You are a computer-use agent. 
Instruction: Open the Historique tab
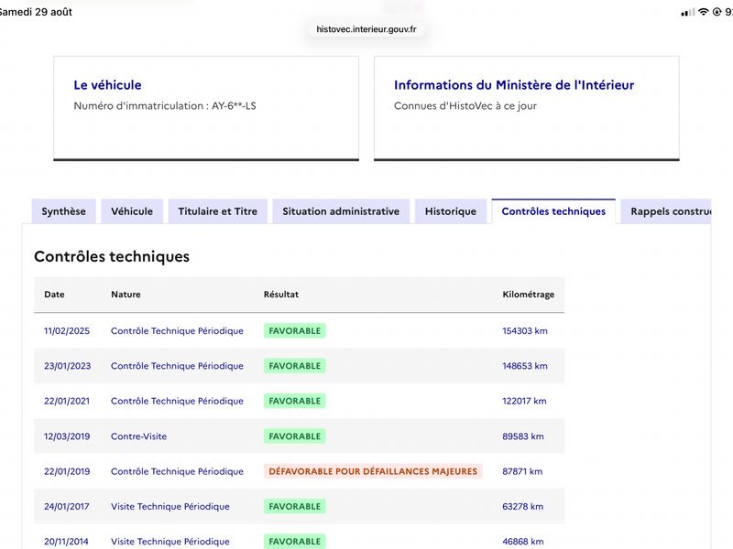click(451, 211)
